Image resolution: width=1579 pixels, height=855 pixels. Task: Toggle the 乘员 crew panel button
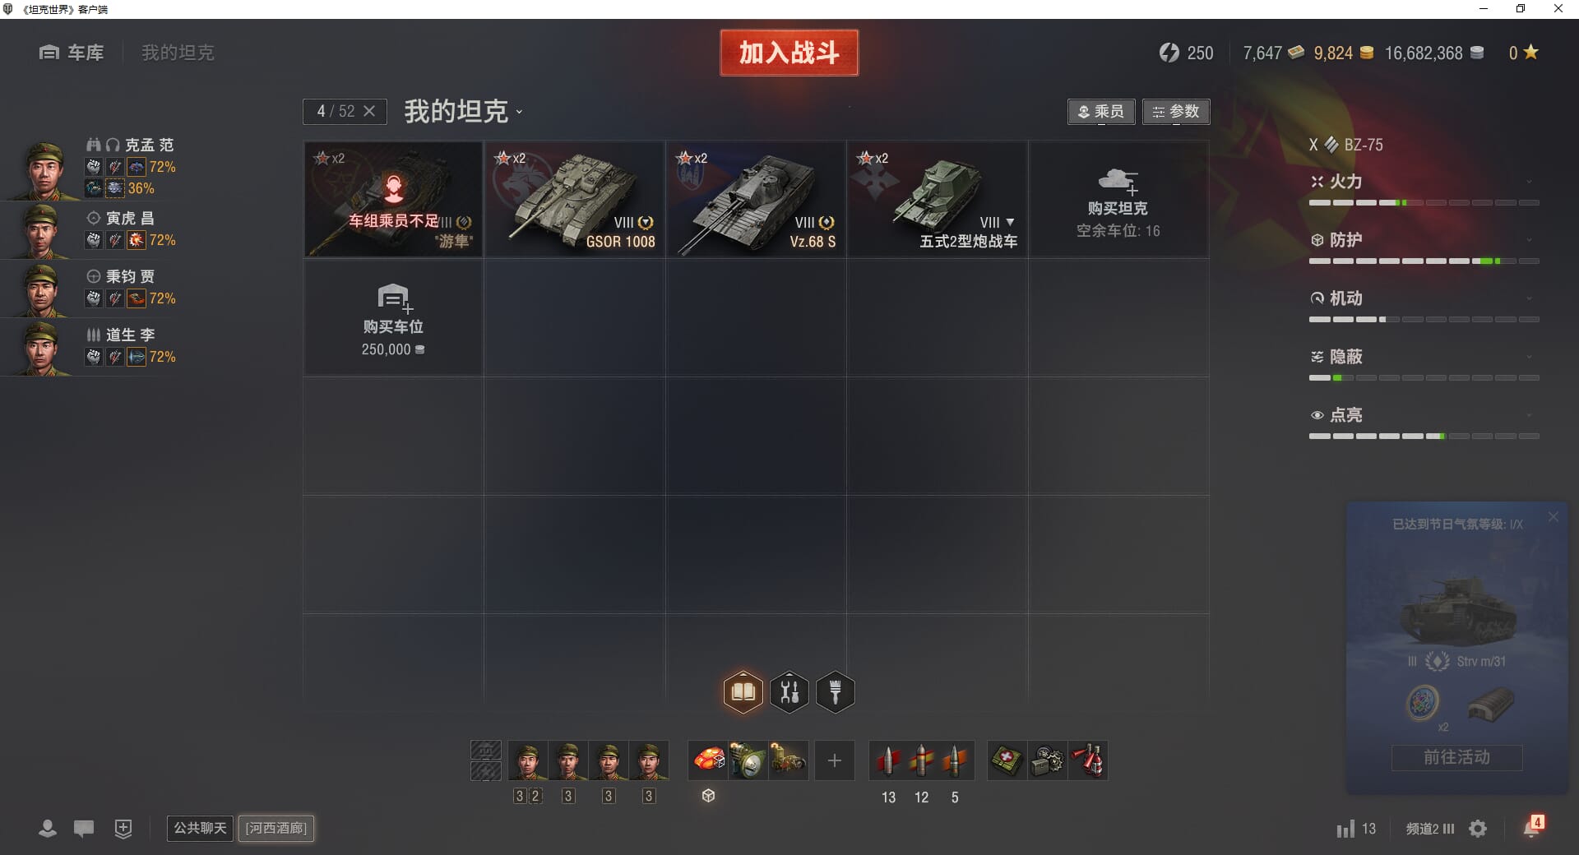[1101, 112]
